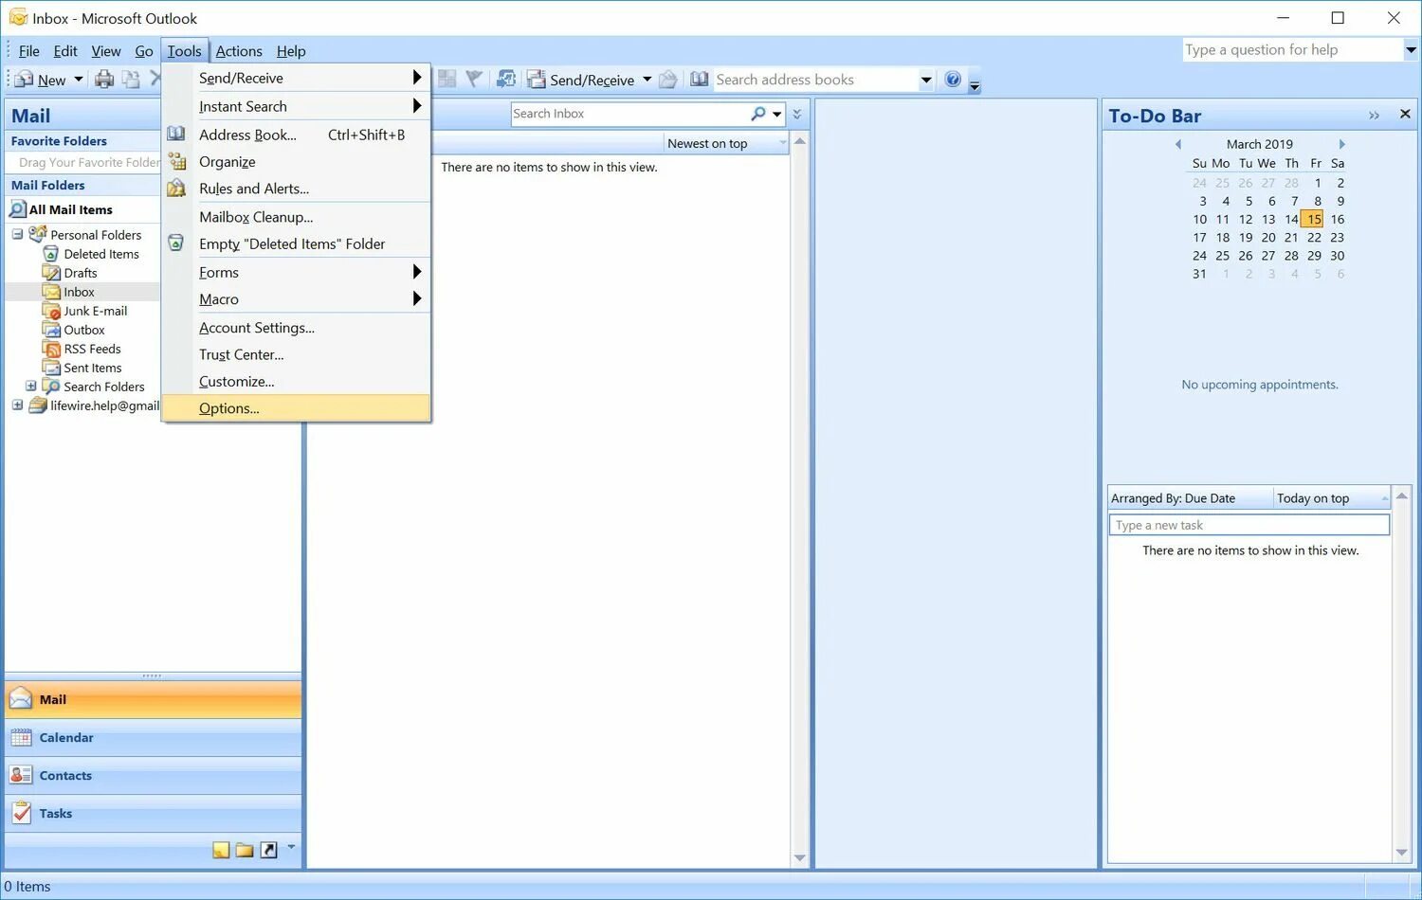
Task: Close the To-Do Bar with X
Action: [x=1405, y=115]
